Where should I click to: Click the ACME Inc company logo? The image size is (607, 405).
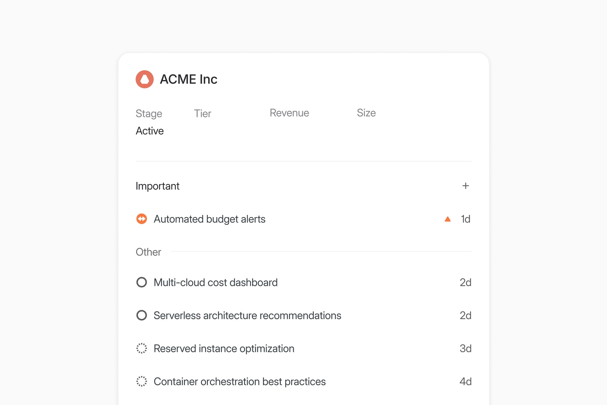(144, 79)
